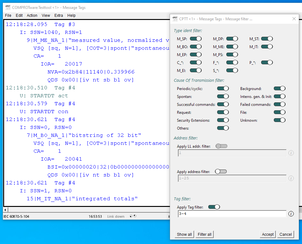Click info icon beside Tag filter field

(x=291, y=214)
